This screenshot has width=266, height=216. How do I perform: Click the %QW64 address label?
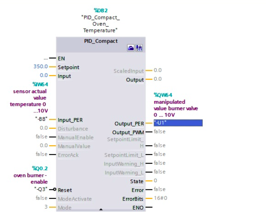click(x=163, y=95)
